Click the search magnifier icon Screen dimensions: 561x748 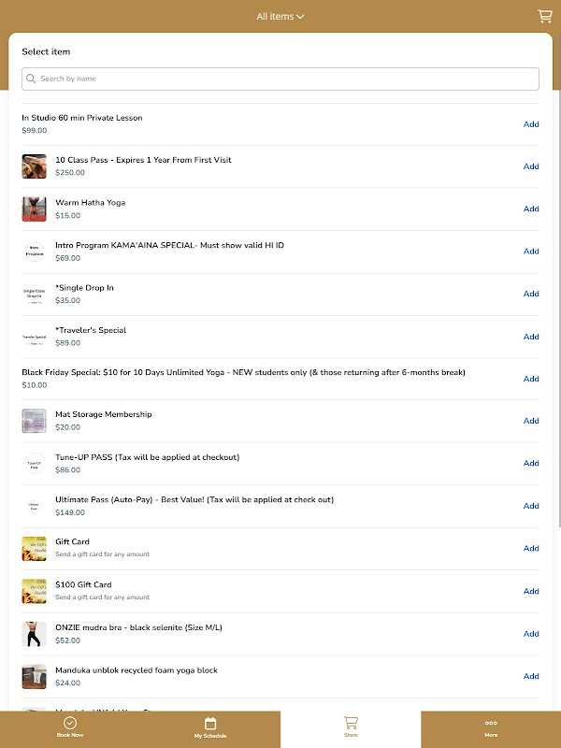pos(32,79)
